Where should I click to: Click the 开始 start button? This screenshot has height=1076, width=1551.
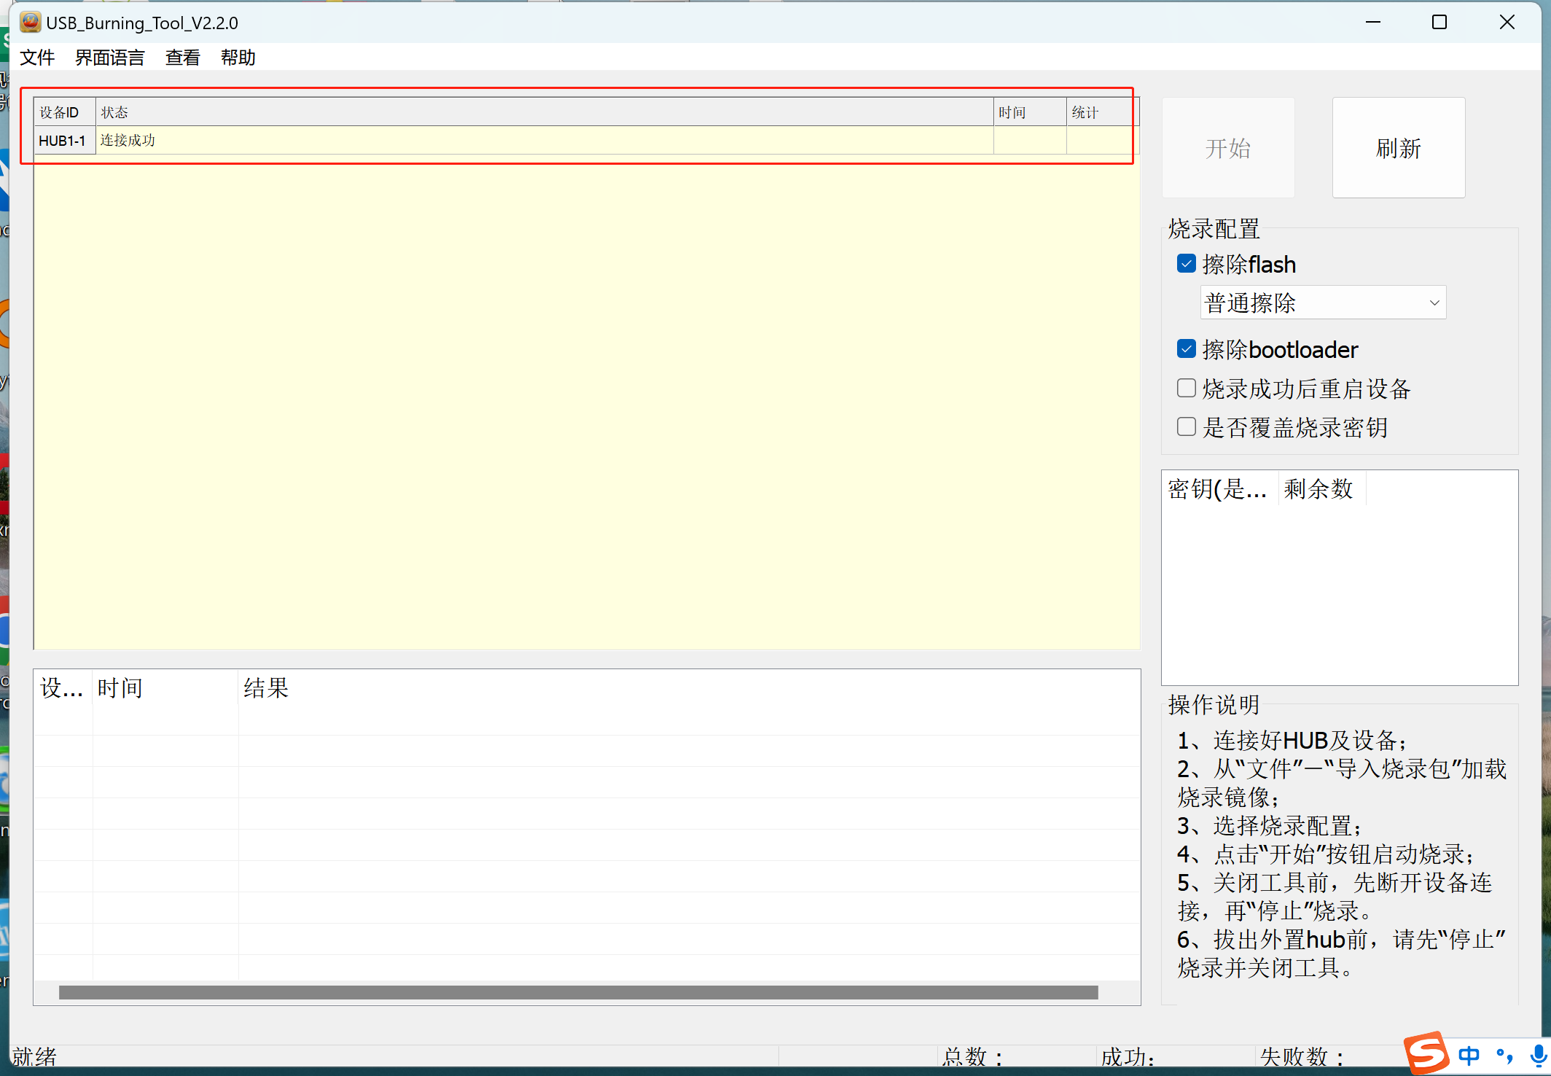point(1227,148)
